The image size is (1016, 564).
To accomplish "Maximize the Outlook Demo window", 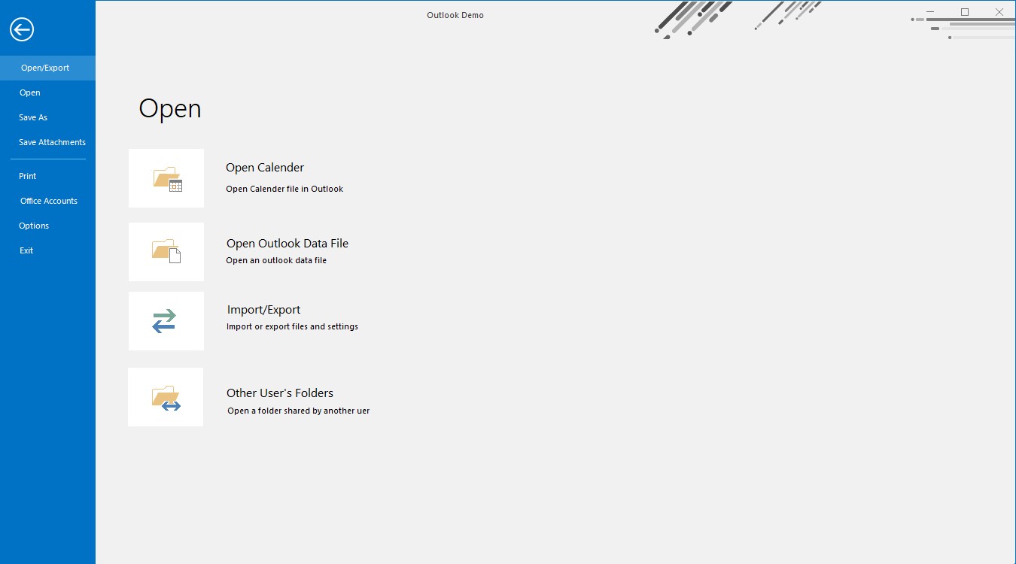I will (965, 12).
